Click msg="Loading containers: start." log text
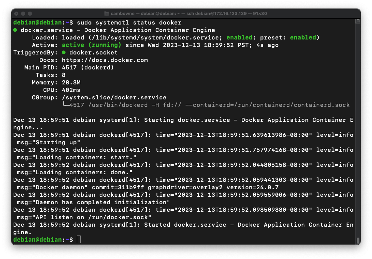 [77, 157]
